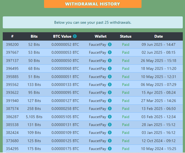Click the Paid status in row 354295

(x=126, y=149)
